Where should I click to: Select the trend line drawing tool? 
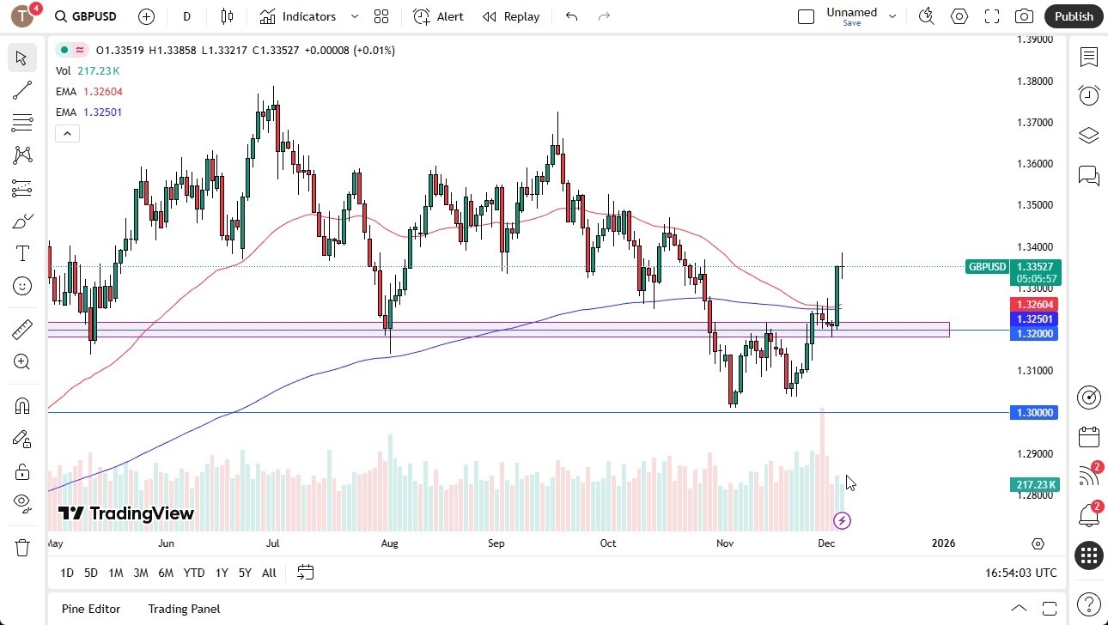(x=22, y=90)
